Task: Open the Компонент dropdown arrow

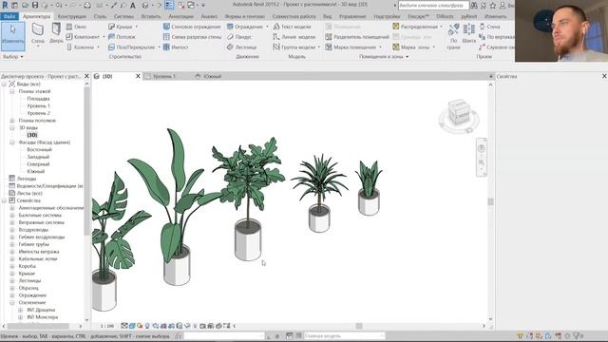Action: click(104, 37)
